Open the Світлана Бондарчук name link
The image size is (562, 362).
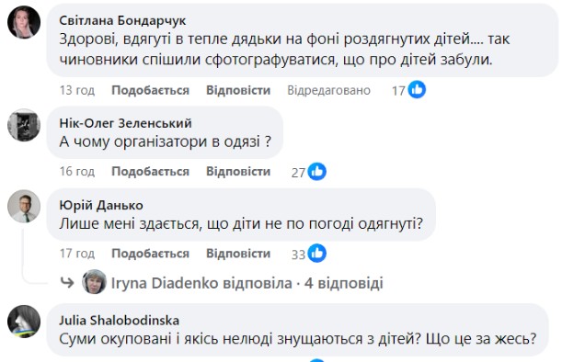[122, 20]
